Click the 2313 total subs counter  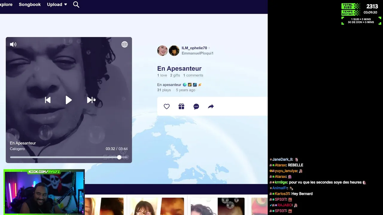point(372,6)
